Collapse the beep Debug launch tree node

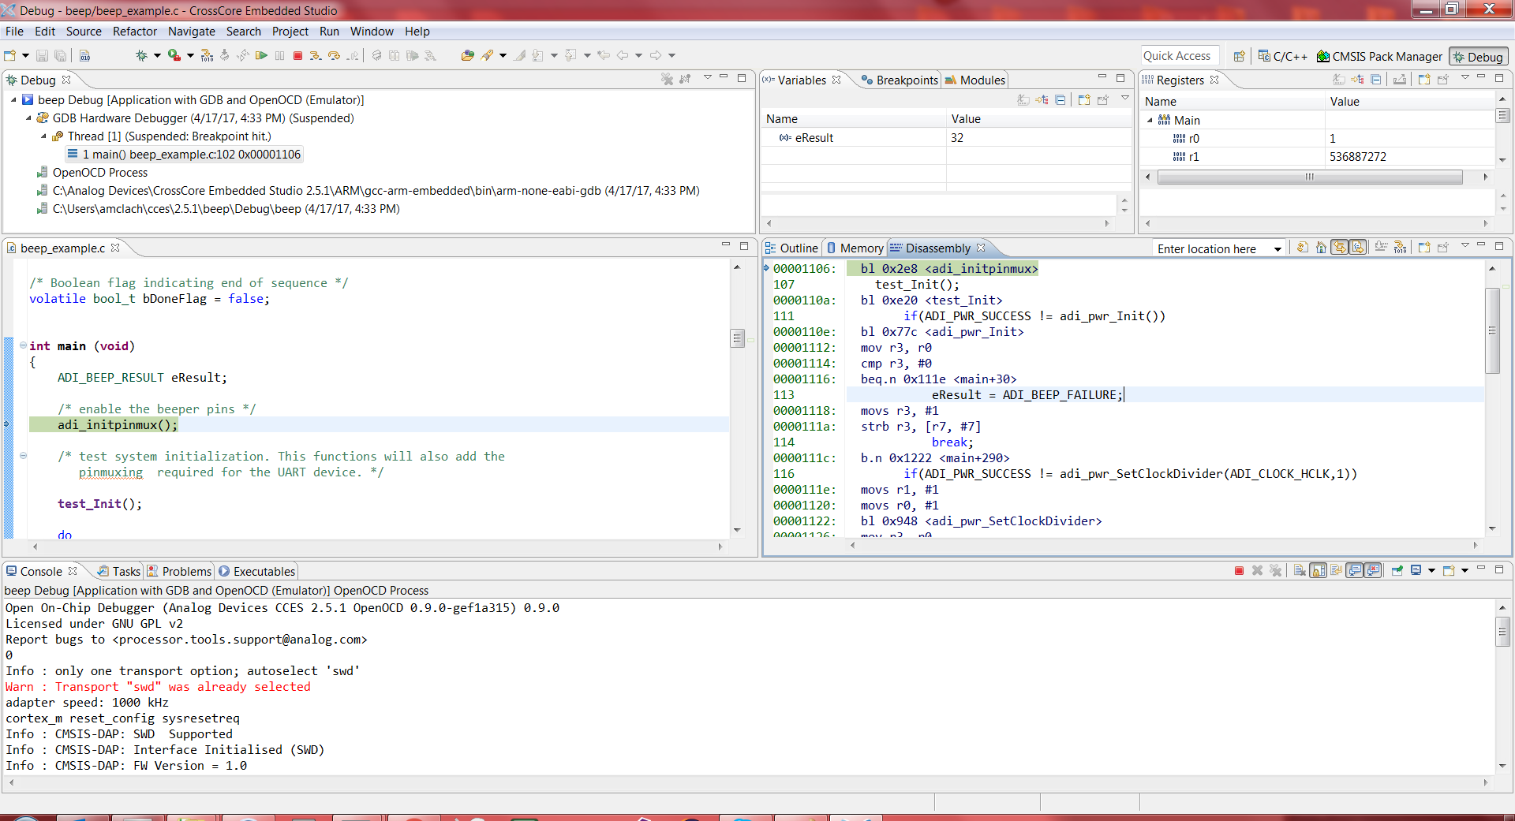pos(13,100)
